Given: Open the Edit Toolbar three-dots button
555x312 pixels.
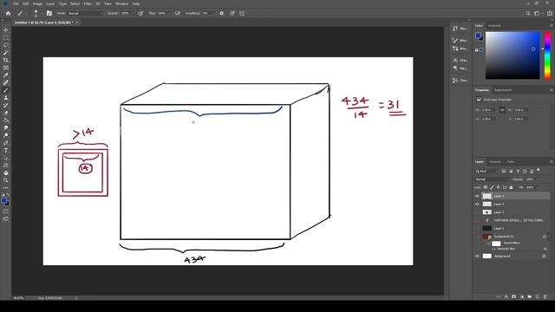Looking at the screenshot, I should click(6, 188).
